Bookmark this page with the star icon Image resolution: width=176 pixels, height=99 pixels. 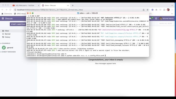(x=147, y=10)
